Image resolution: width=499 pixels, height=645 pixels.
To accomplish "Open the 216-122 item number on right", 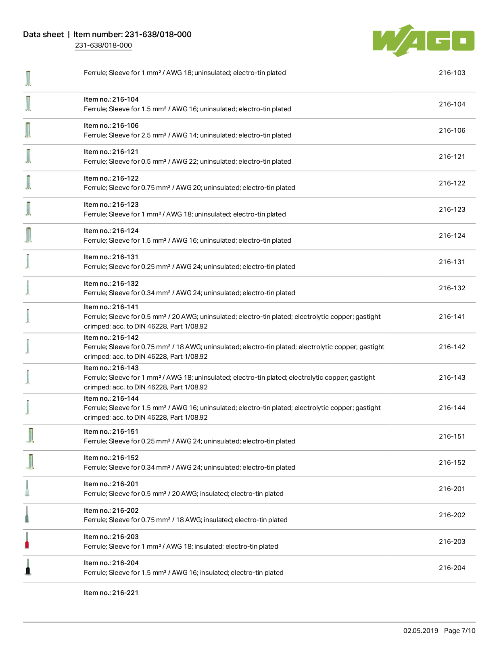I will coord(452,183).
